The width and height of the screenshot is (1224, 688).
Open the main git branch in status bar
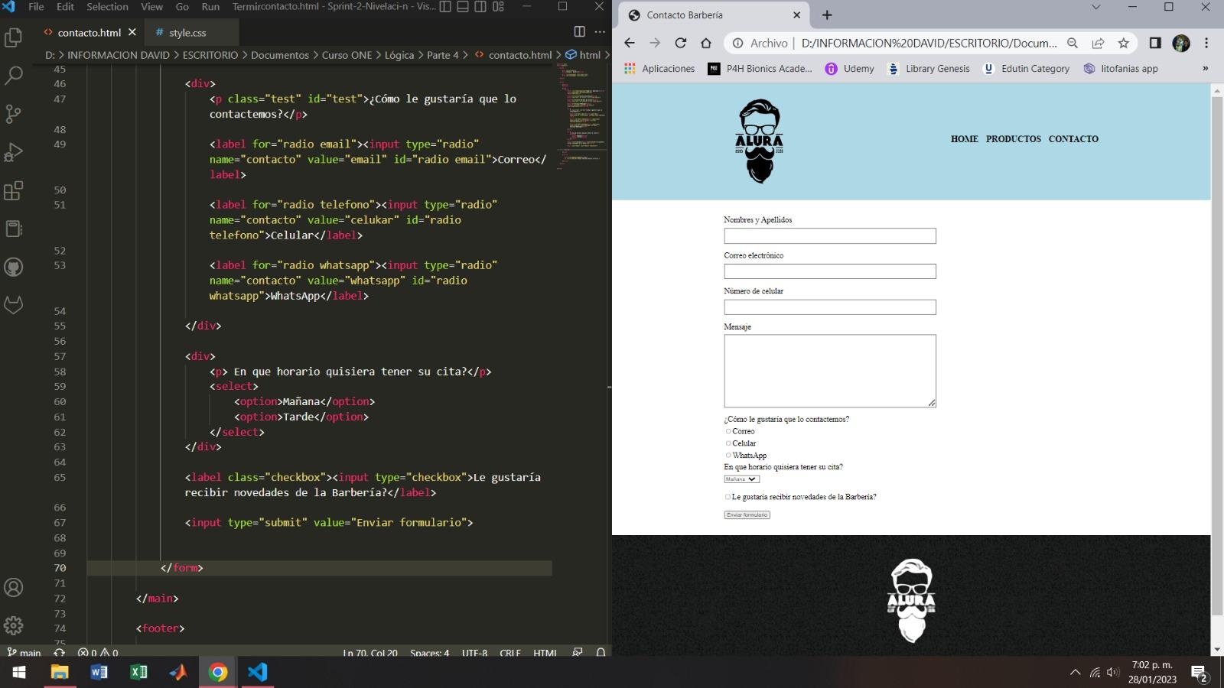(24, 652)
